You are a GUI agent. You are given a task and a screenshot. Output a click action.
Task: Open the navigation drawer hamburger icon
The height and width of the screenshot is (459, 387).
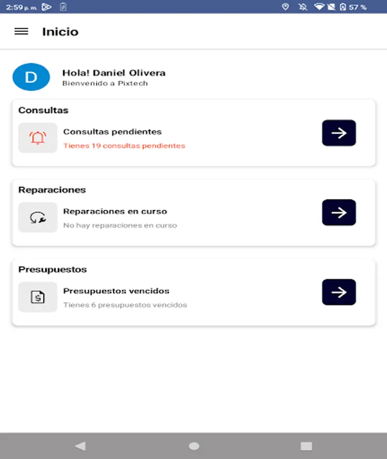tap(21, 32)
